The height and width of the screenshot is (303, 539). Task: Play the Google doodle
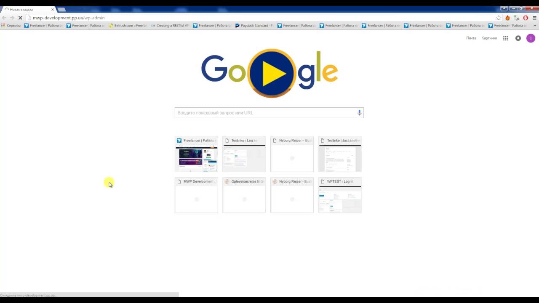point(271,73)
